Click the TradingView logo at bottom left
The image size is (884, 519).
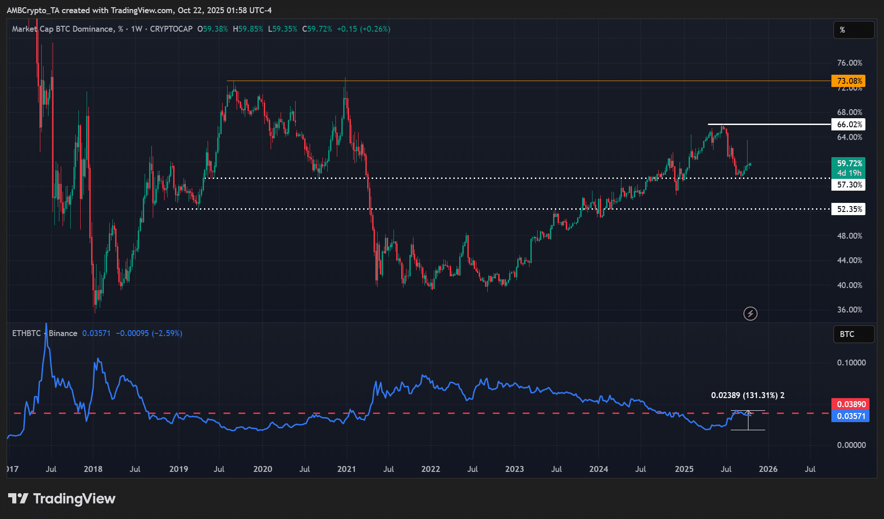[x=62, y=499]
